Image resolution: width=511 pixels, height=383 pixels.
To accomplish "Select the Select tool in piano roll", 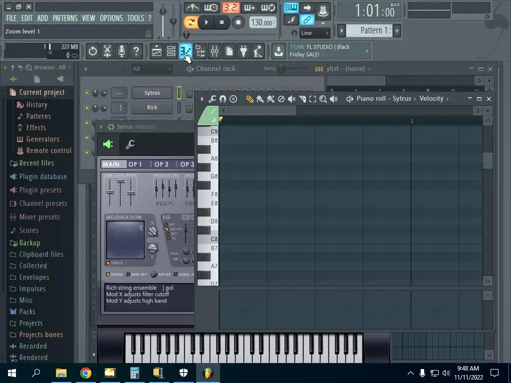I will [312, 99].
